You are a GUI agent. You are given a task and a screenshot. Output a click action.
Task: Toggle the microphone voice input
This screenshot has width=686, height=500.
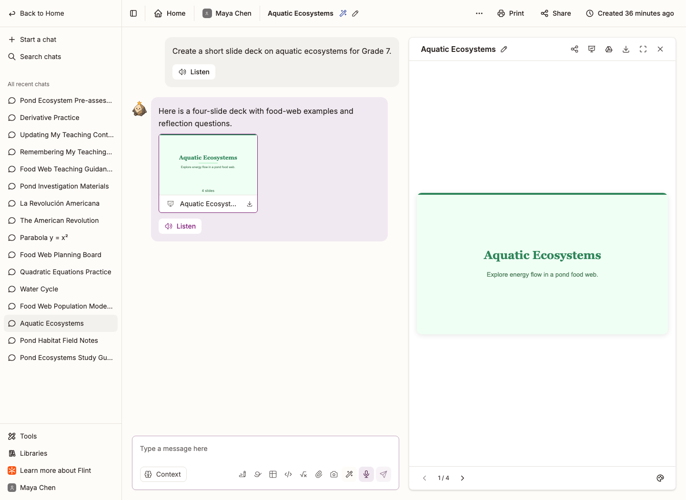tap(366, 474)
